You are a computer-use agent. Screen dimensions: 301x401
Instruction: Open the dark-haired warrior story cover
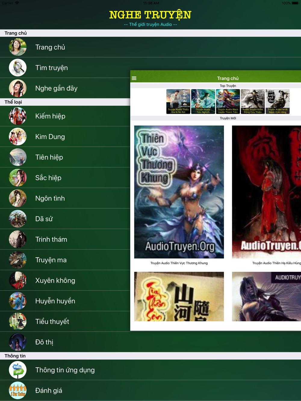[x=266, y=296]
